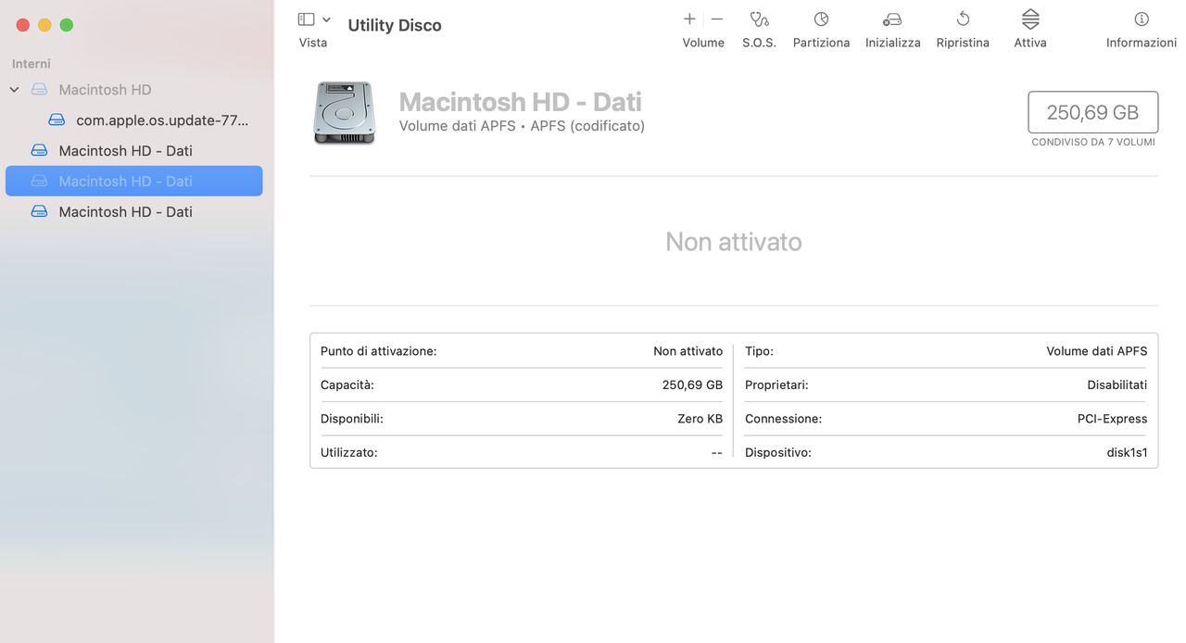Viewport: 1186px width, 643px height.
Task: Click the Volume dati APFS type value
Action: (1097, 351)
